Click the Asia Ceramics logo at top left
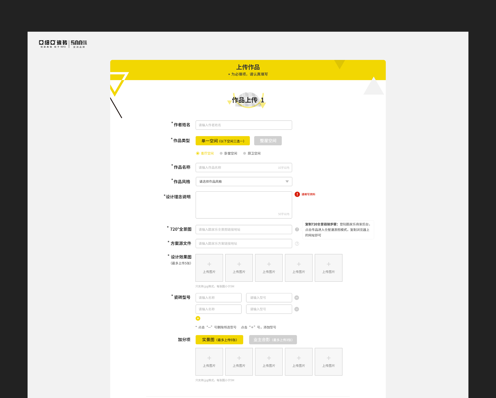Image resolution: width=496 pixels, height=398 pixels. [63, 44]
